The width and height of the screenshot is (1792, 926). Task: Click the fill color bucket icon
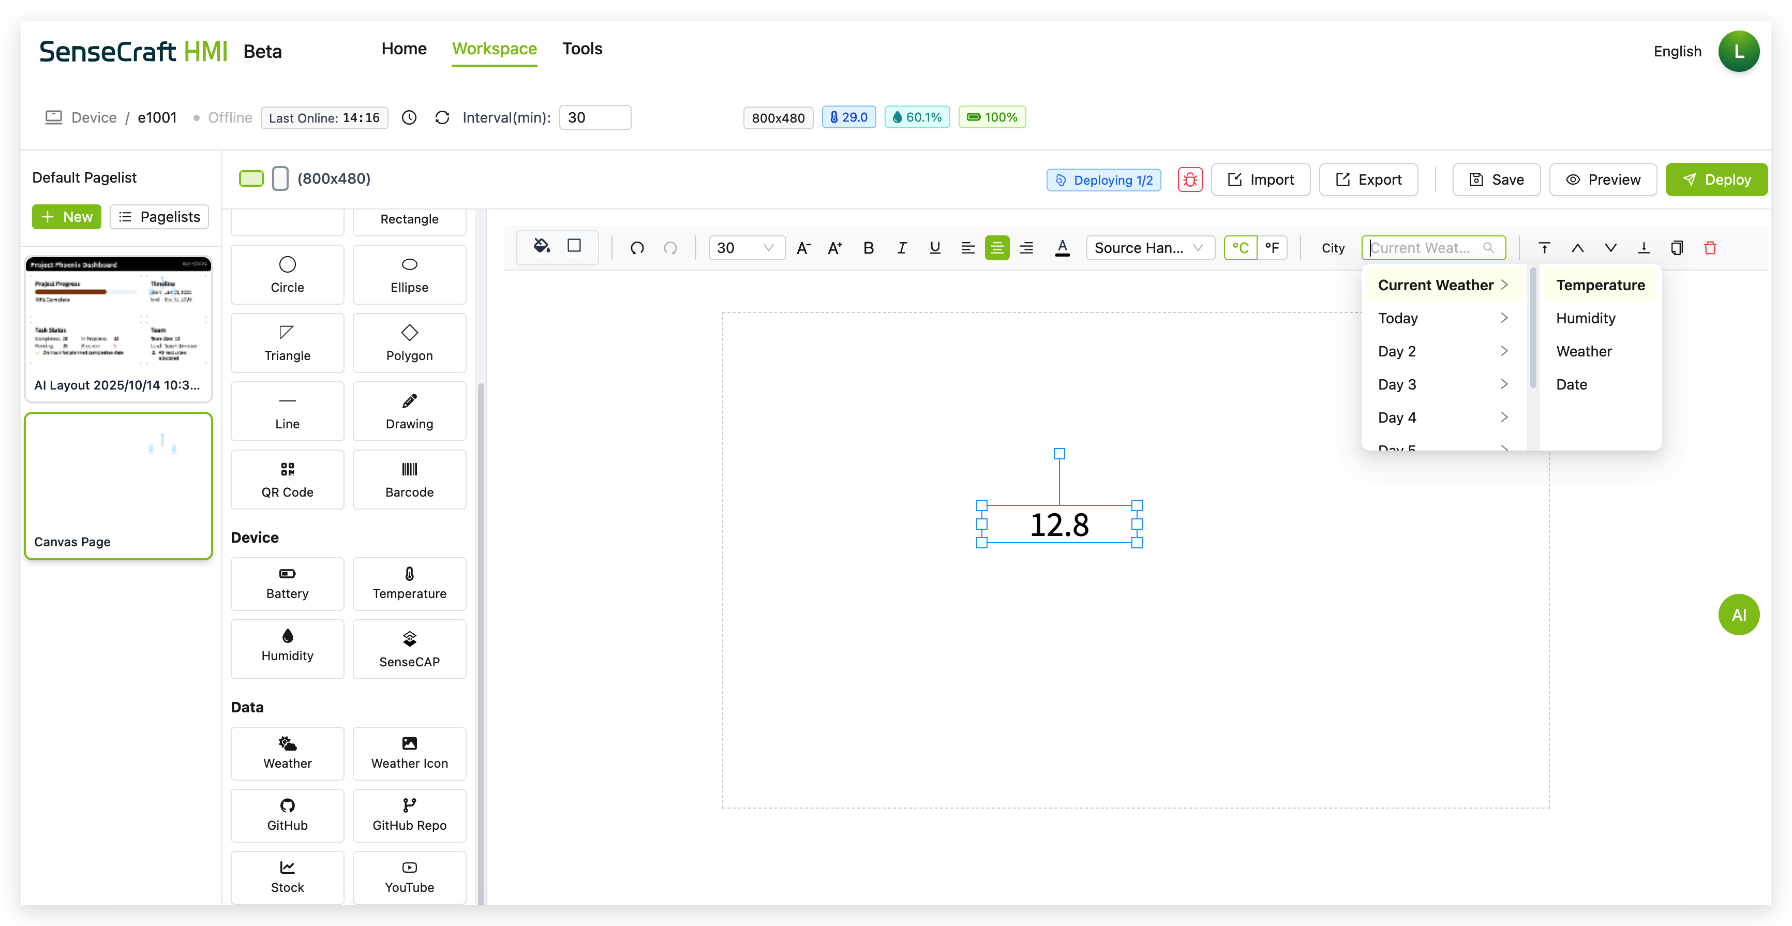pyautogui.click(x=541, y=246)
